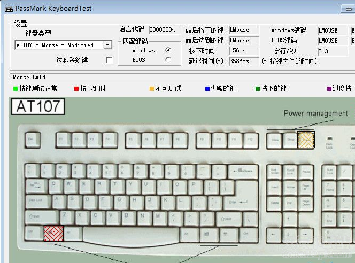Click the dark green 按下的键 legend swatch

click(x=257, y=89)
